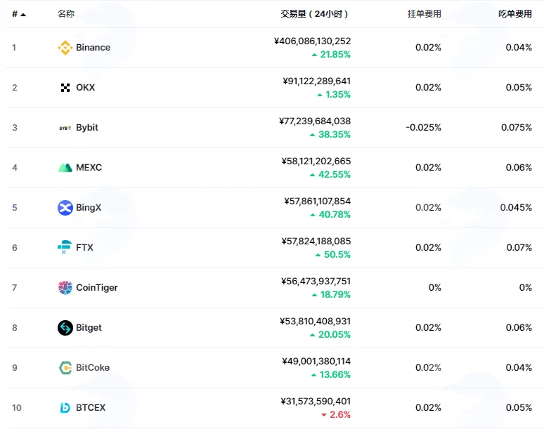The width and height of the screenshot is (544, 429).
Task: Open the Bybit exchange link
Action: [87, 128]
